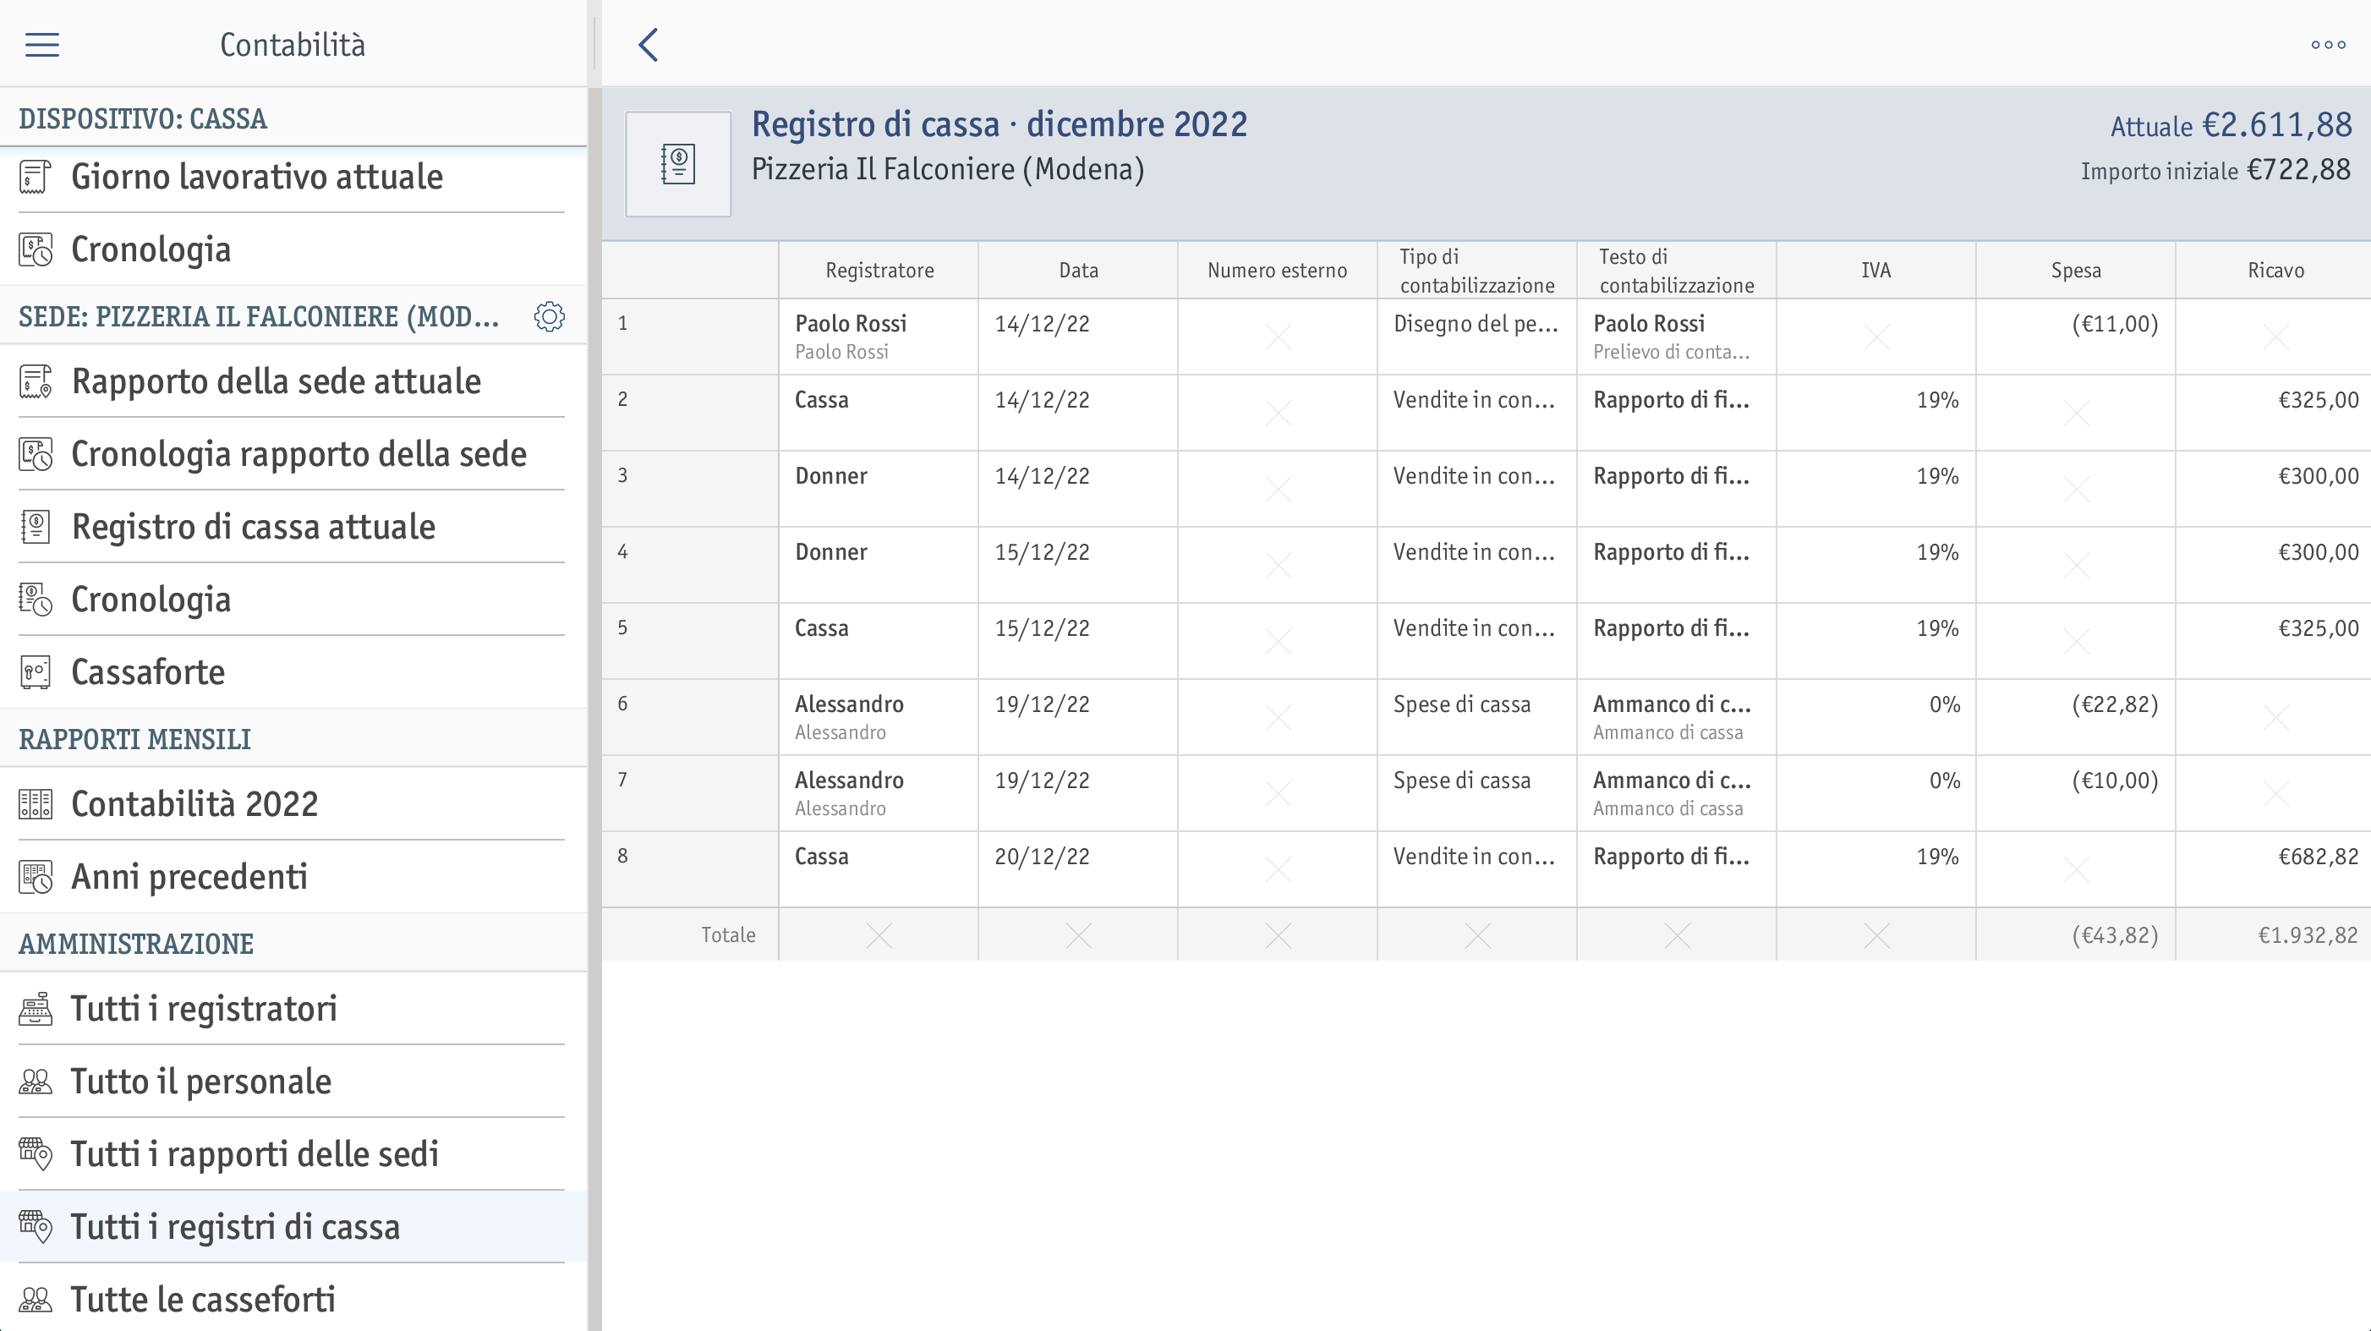Open the Cassaforte entry
The width and height of the screenshot is (2371, 1331).
[x=293, y=672]
